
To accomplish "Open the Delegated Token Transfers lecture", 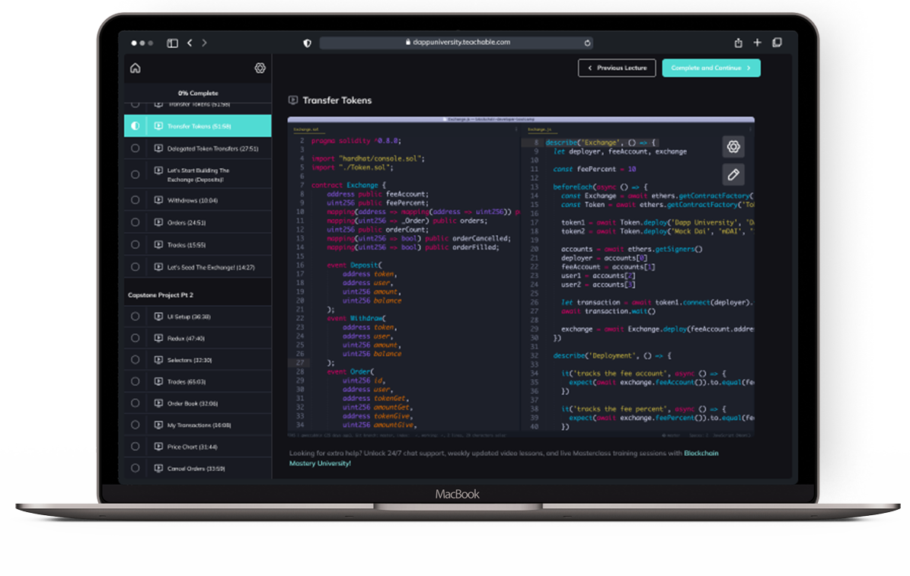I will [x=212, y=148].
